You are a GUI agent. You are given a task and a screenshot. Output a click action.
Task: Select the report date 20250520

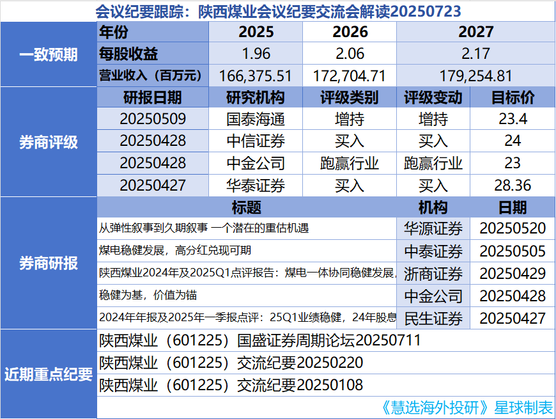513,228
